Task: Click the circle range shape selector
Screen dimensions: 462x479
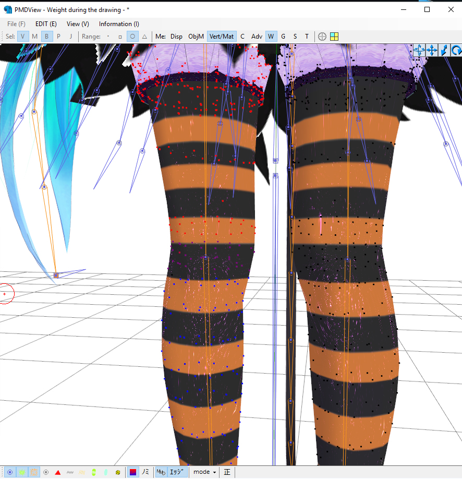Action: click(132, 36)
